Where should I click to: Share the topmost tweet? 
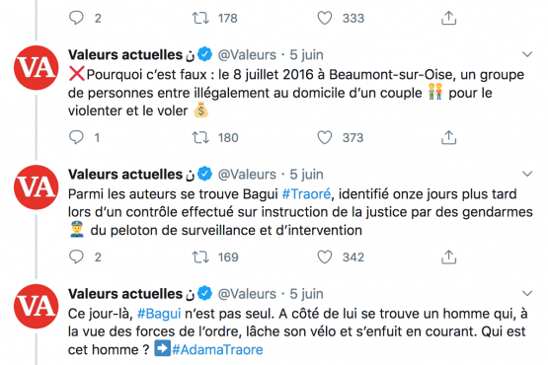tap(448, 18)
